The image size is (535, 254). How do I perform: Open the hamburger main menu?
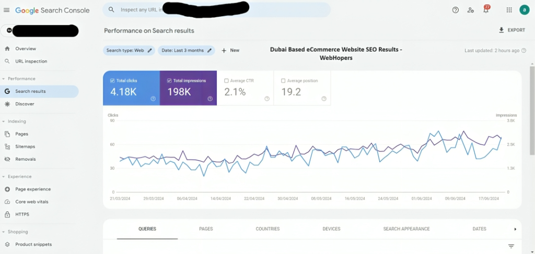(6, 10)
